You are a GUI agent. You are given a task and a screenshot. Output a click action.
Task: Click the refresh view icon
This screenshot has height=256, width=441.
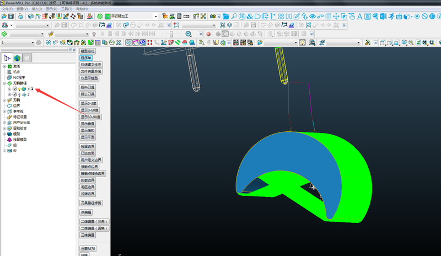418,42
